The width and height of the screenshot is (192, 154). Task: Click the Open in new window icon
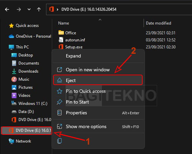point(60,70)
